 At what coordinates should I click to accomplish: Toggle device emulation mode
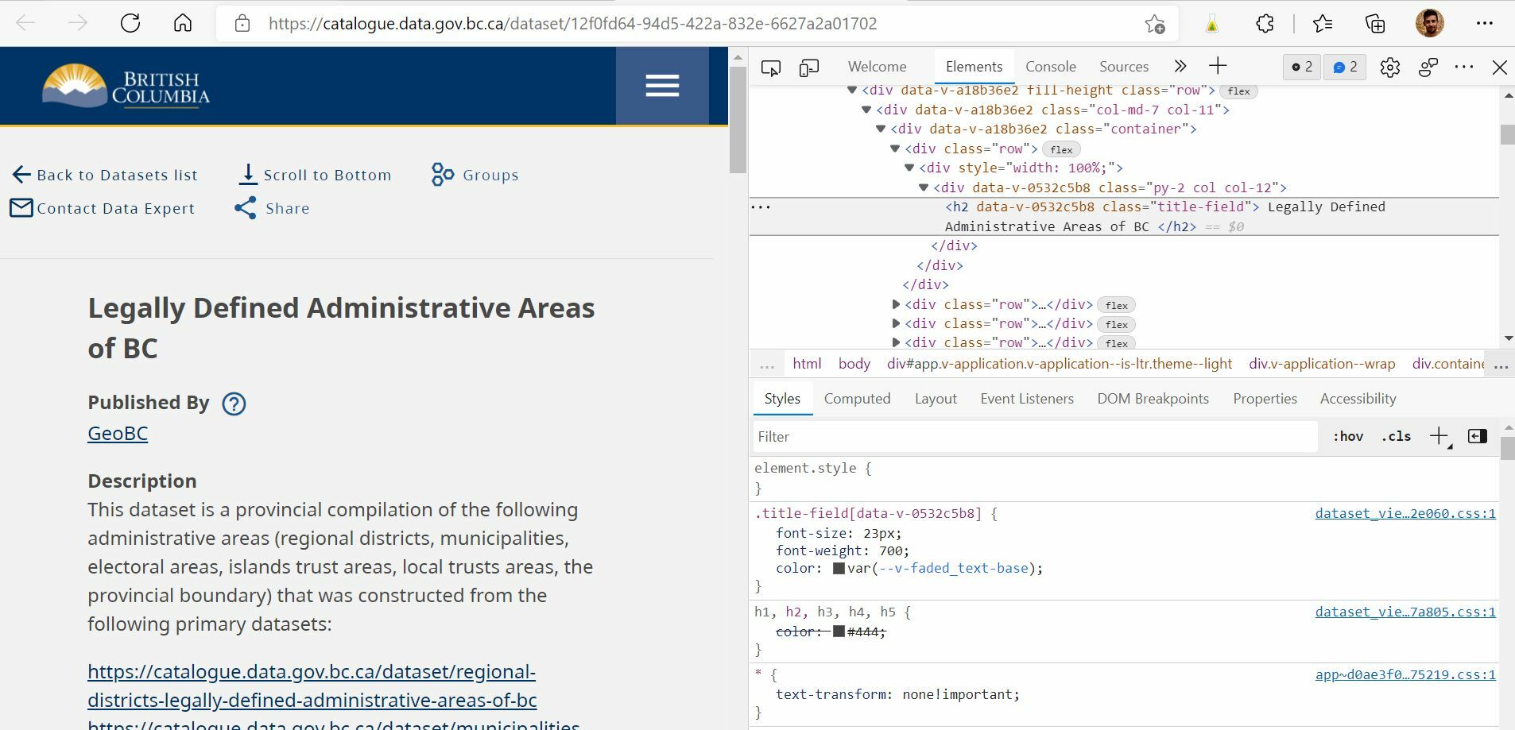pyautogui.click(x=809, y=68)
